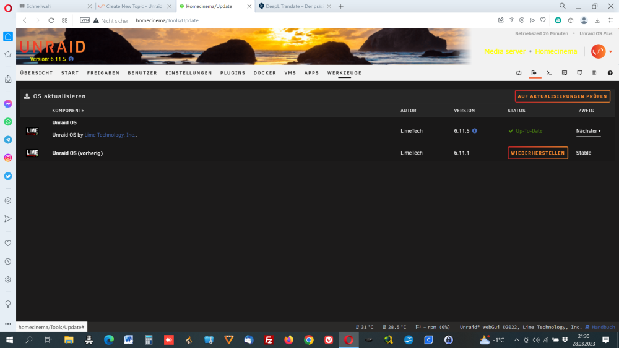Screen dimensions: 619x348
Task: Open Lime Technology, Inc. link
Action: (110, 135)
